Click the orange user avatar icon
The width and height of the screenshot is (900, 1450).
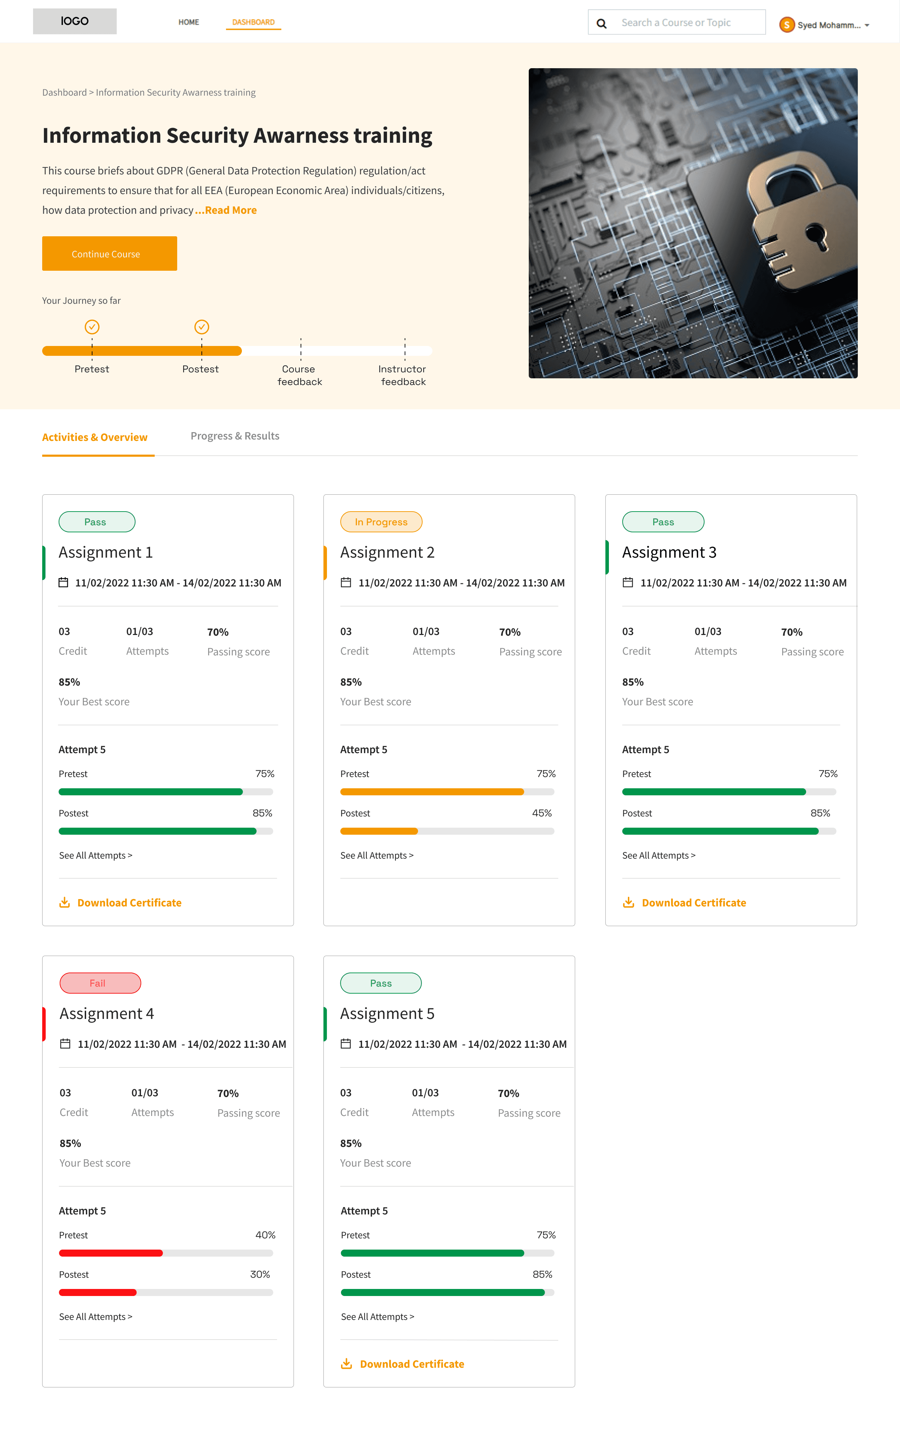786,24
